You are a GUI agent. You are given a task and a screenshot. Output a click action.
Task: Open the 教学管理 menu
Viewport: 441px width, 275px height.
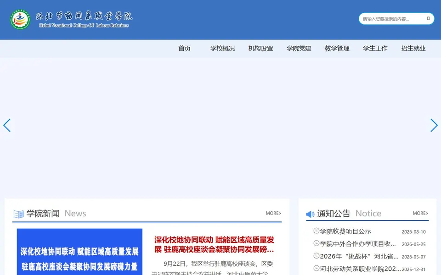point(337,48)
